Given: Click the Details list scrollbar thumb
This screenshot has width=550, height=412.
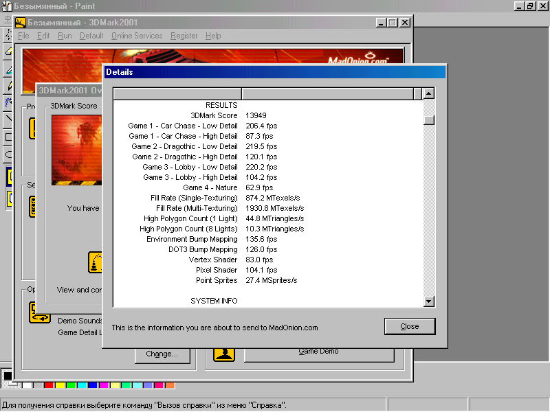Looking at the screenshot, I should pyautogui.click(x=428, y=120).
